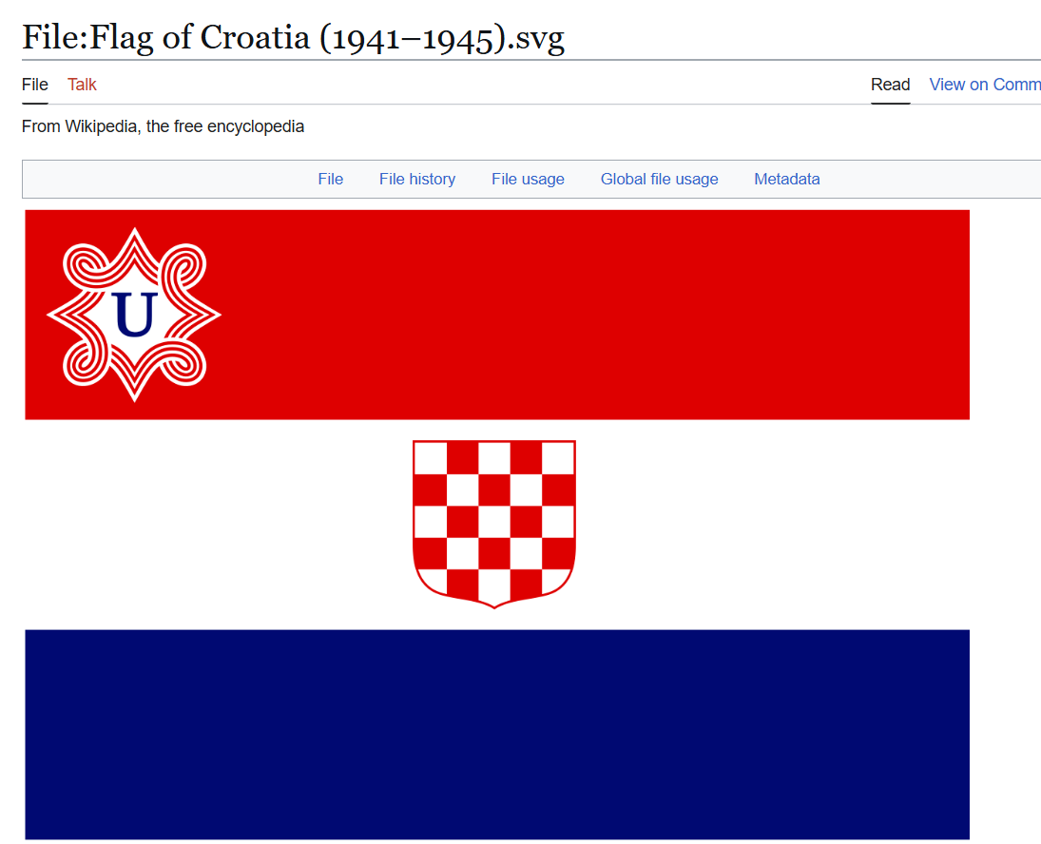Click the red stripe of the flag
The image size is (1041, 844).
(x=589, y=314)
